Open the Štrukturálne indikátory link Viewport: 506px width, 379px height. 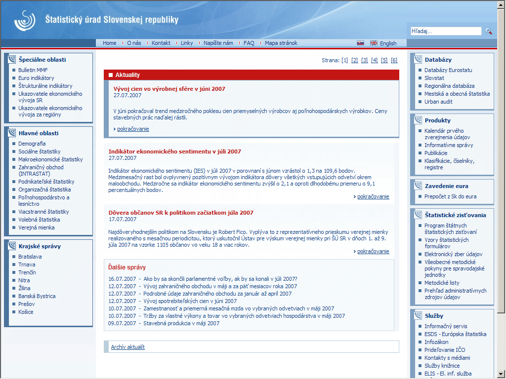point(45,86)
